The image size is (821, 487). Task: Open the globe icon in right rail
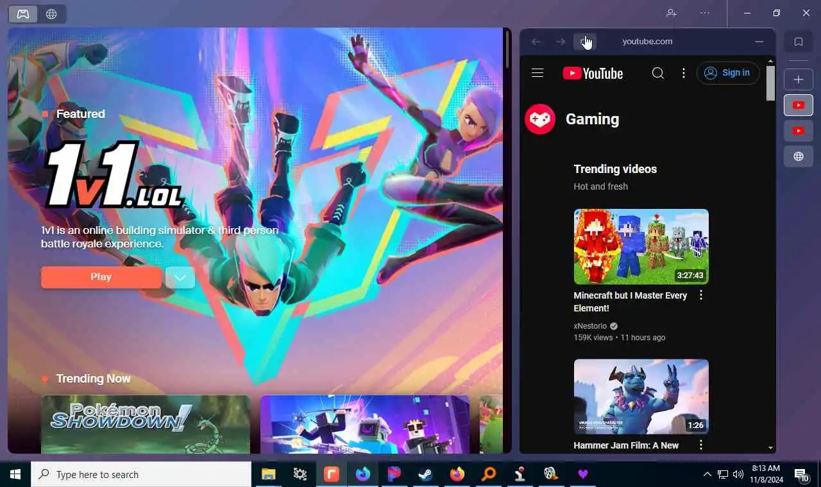tap(799, 156)
